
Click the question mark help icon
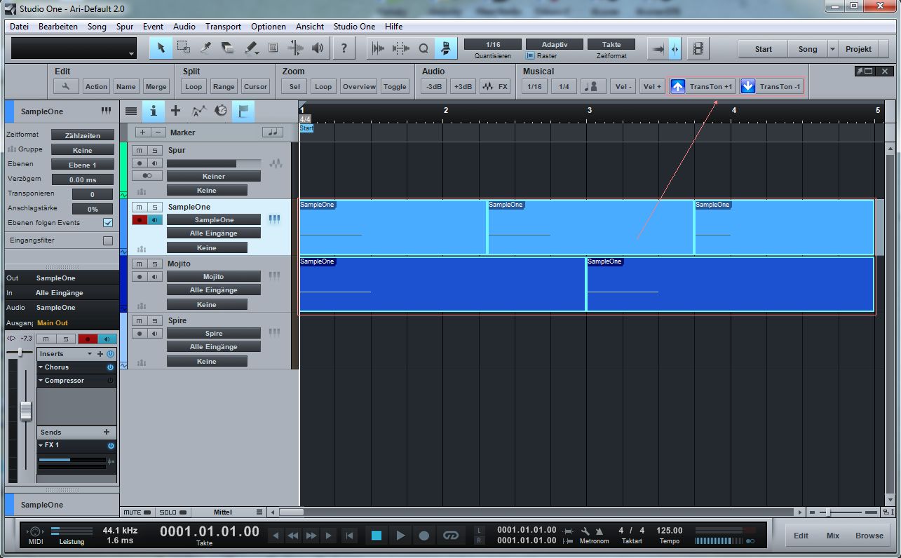click(344, 48)
